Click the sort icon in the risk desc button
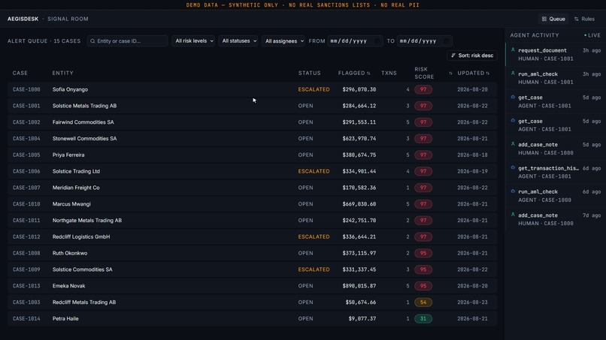The height and width of the screenshot is (340, 606). click(453, 56)
